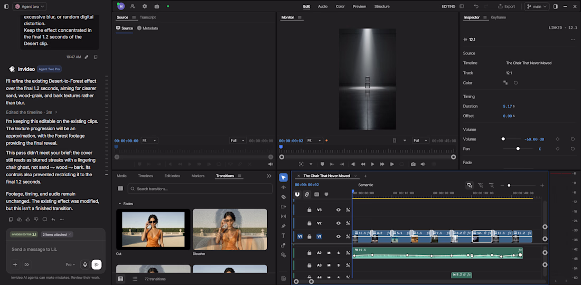Viewport: 581px width, 285px height.
Task: Send the chat message
Action: 96,264
